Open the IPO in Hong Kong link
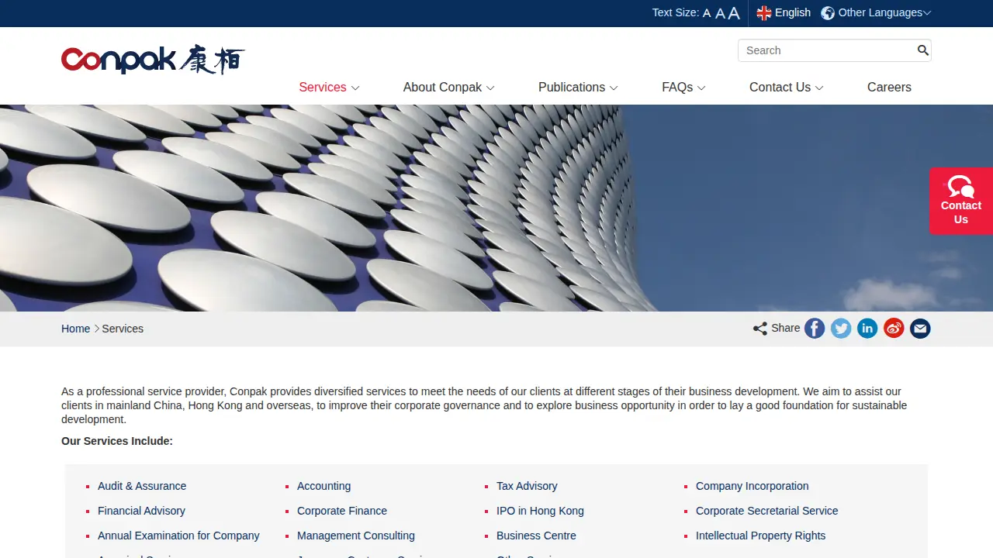This screenshot has width=993, height=558. [x=540, y=511]
